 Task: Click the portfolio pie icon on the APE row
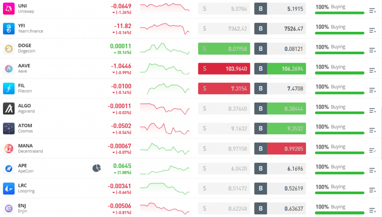click(x=97, y=168)
